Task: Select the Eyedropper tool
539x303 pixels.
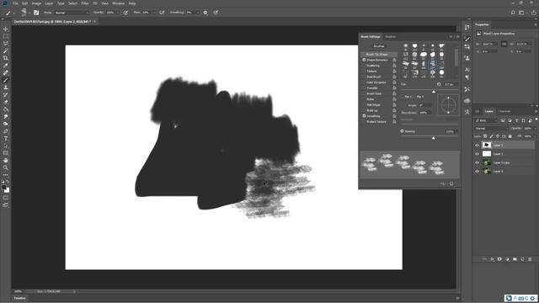Action: point(6,66)
